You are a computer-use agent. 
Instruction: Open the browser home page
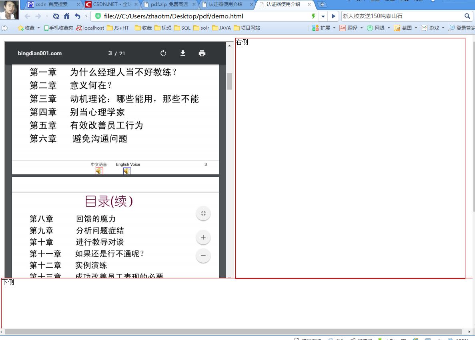coord(67,16)
